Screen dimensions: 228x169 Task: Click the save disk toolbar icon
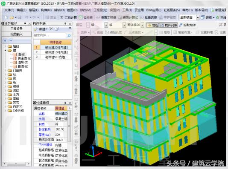20,17
